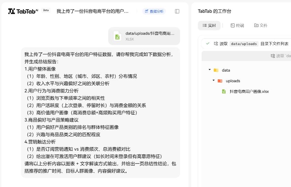
Task: Switch to the 实时 tab
Action: [209, 25]
